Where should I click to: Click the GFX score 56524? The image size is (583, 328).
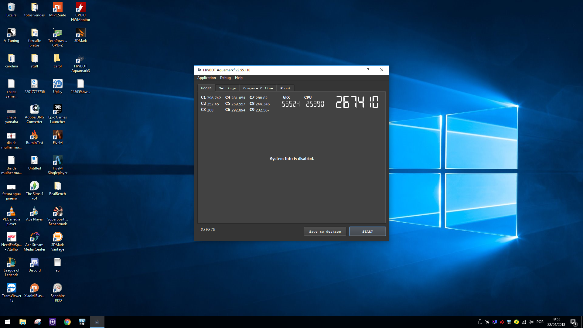pyautogui.click(x=291, y=104)
